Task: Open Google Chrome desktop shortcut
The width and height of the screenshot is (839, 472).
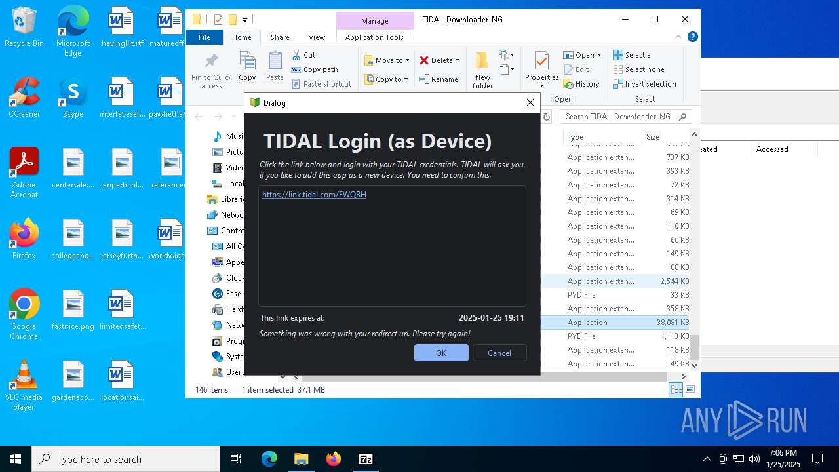Action: coord(24,314)
